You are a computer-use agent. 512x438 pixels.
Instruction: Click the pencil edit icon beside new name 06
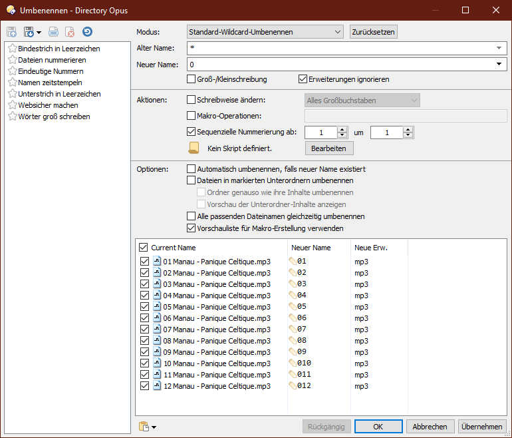click(x=293, y=318)
